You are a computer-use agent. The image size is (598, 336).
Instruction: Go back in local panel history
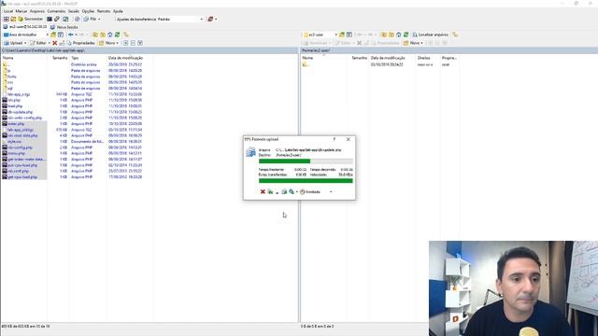pyautogui.click(x=72, y=35)
